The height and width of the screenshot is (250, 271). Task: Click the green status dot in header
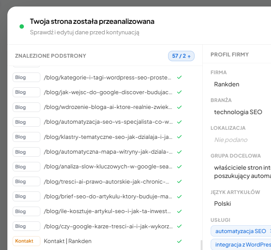pyautogui.click(x=22, y=26)
